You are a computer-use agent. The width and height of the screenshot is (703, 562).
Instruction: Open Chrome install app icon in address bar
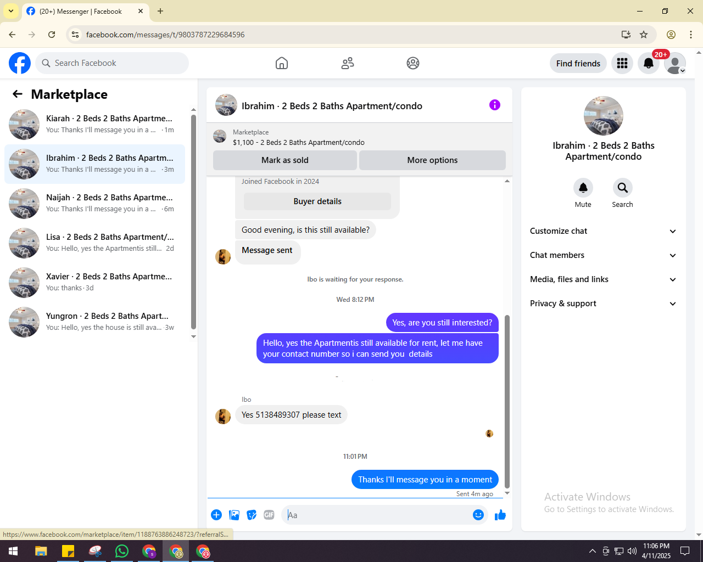[x=626, y=35]
